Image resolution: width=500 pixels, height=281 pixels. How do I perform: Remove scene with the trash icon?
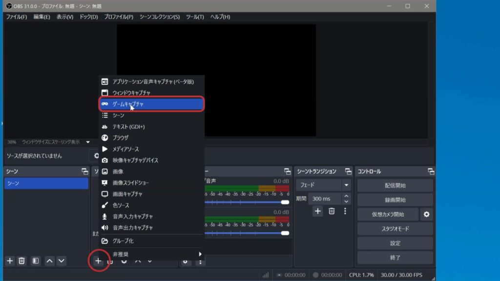click(21, 261)
